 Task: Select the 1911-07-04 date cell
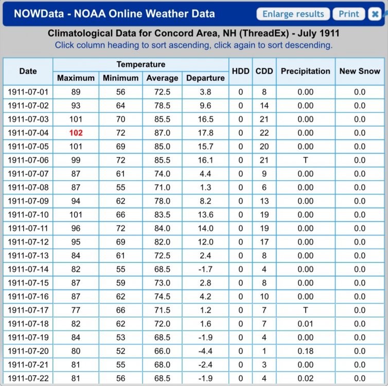(28, 133)
